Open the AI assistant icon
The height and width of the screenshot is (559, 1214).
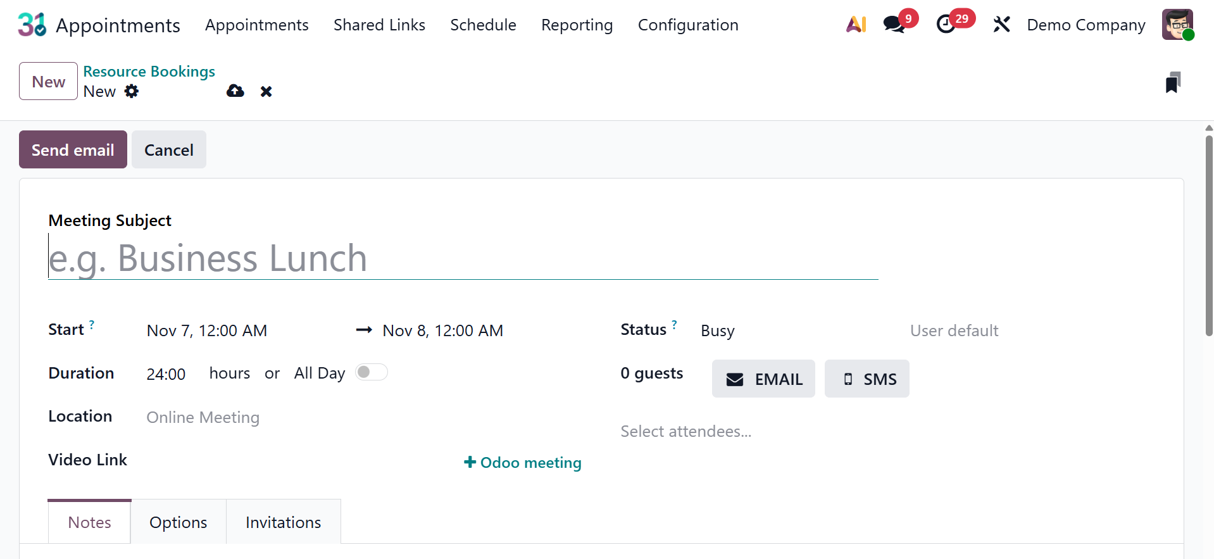[x=856, y=25]
